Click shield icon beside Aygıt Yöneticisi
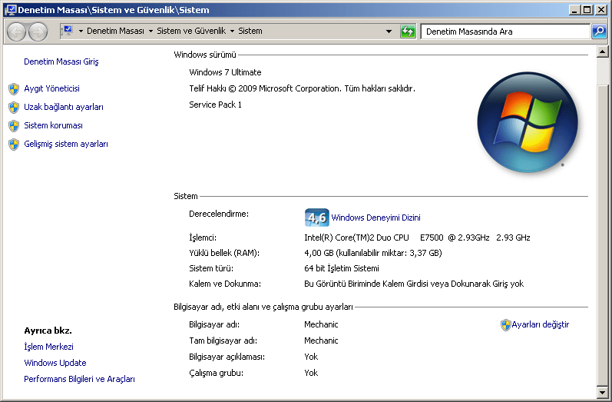This screenshot has height=402, width=612. 14,89
